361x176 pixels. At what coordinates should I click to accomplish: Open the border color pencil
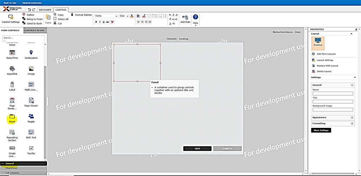point(144,16)
